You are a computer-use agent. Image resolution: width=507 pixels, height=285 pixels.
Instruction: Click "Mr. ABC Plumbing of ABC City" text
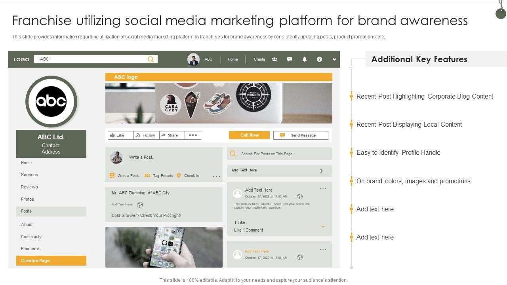point(141,193)
